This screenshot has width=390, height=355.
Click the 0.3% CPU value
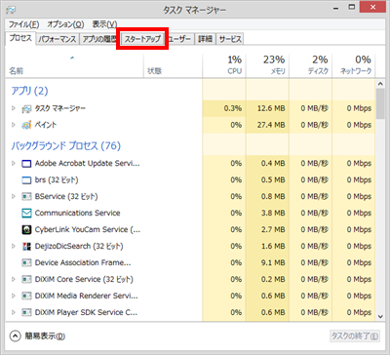(233, 108)
